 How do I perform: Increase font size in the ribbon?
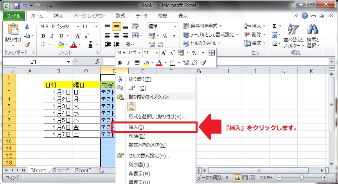click(77, 36)
